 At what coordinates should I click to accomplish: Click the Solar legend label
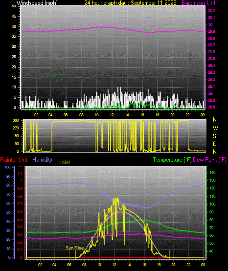pos(64,162)
